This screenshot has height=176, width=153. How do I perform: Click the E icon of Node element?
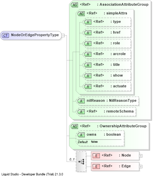tap(96, 156)
